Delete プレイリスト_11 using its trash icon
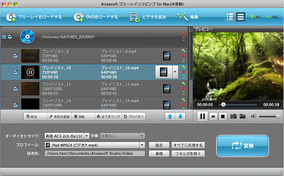This screenshot has height=176, width=284. [183, 88]
